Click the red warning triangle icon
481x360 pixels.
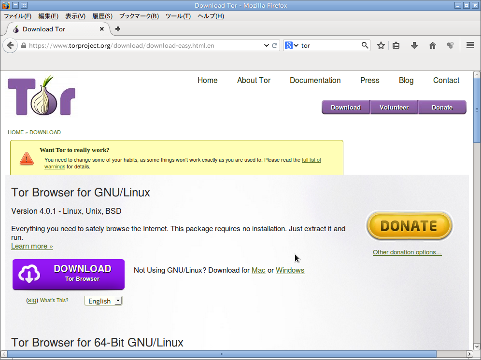(27, 159)
